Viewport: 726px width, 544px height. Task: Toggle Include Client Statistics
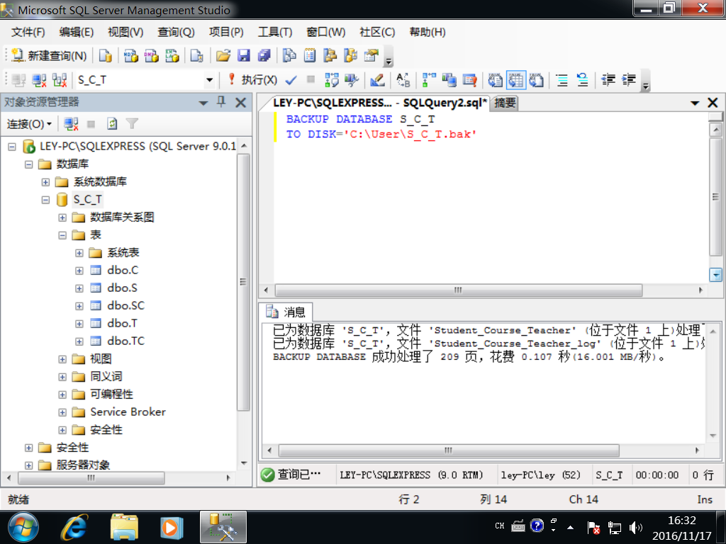(x=449, y=80)
